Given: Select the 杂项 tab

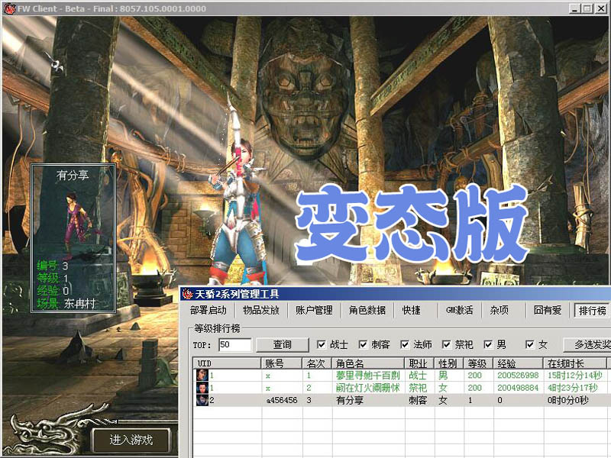Looking at the screenshot, I should point(499,310).
